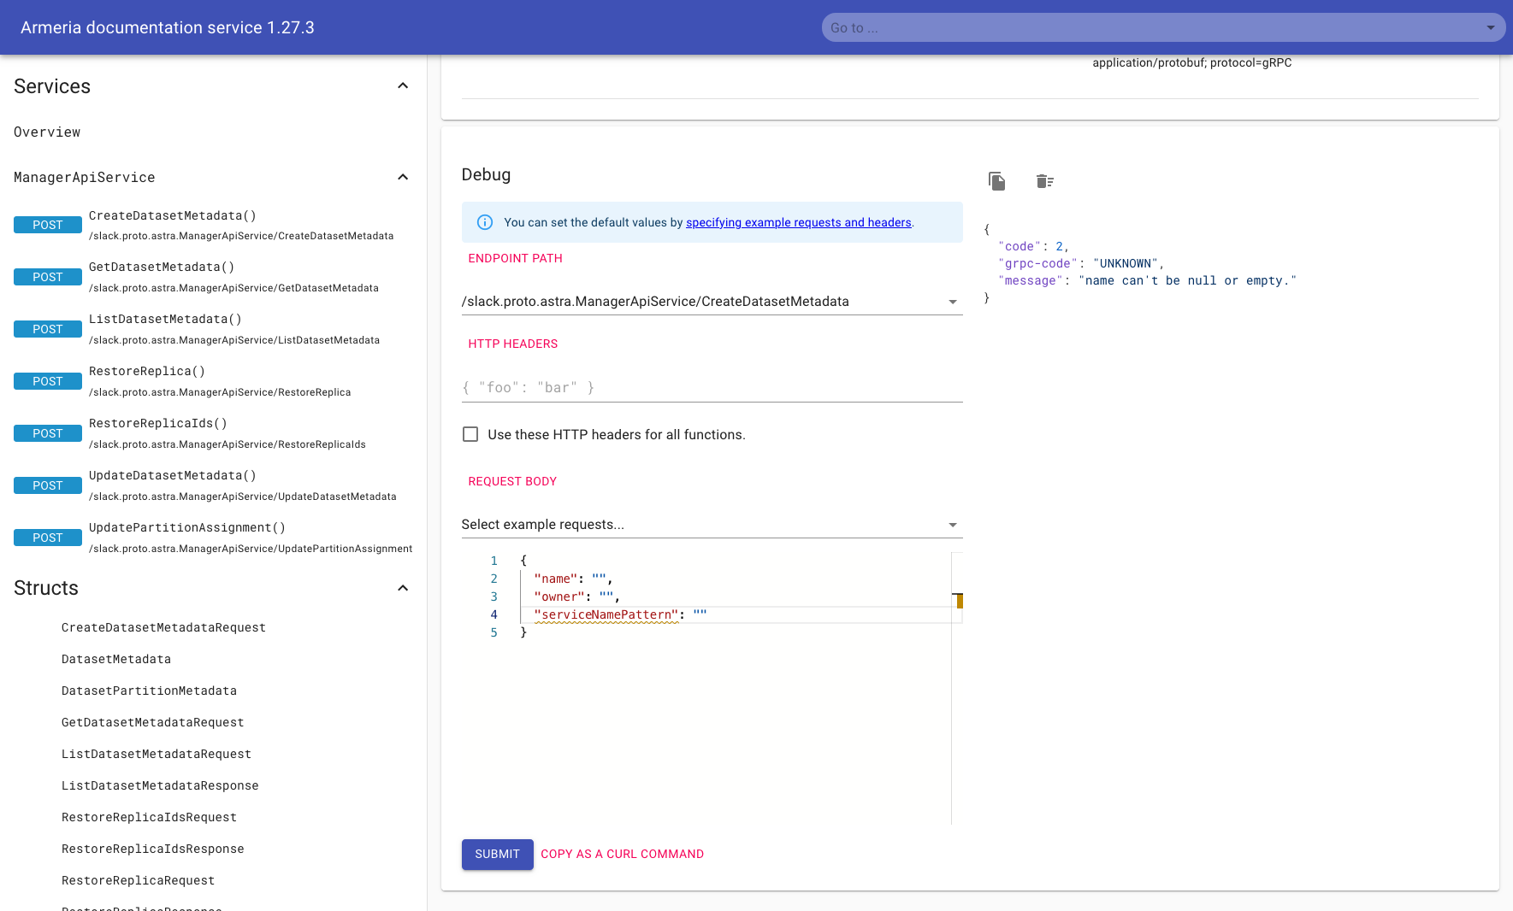Open RestoreReplicaIds() method

(x=158, y=423)
